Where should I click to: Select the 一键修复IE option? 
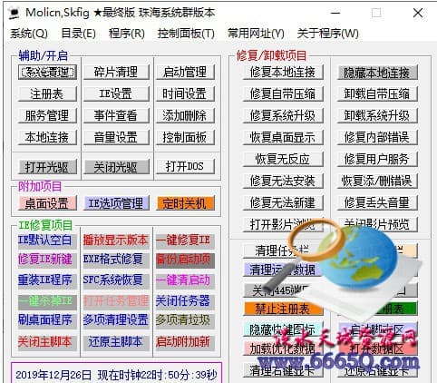pos(183,241)
